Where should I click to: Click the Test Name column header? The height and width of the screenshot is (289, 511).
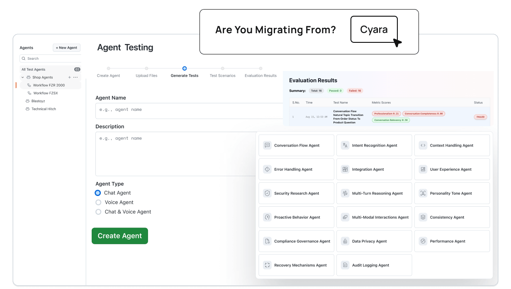click(x=341, y=103)
